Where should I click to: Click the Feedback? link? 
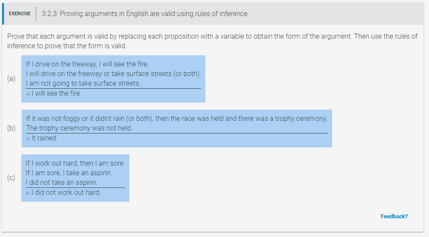coord(394,217)
